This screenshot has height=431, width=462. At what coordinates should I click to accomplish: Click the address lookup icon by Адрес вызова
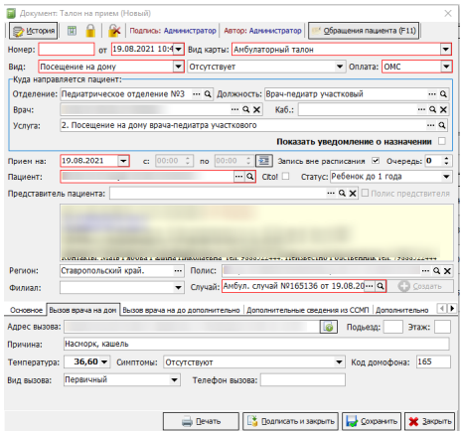coord(328,327)
